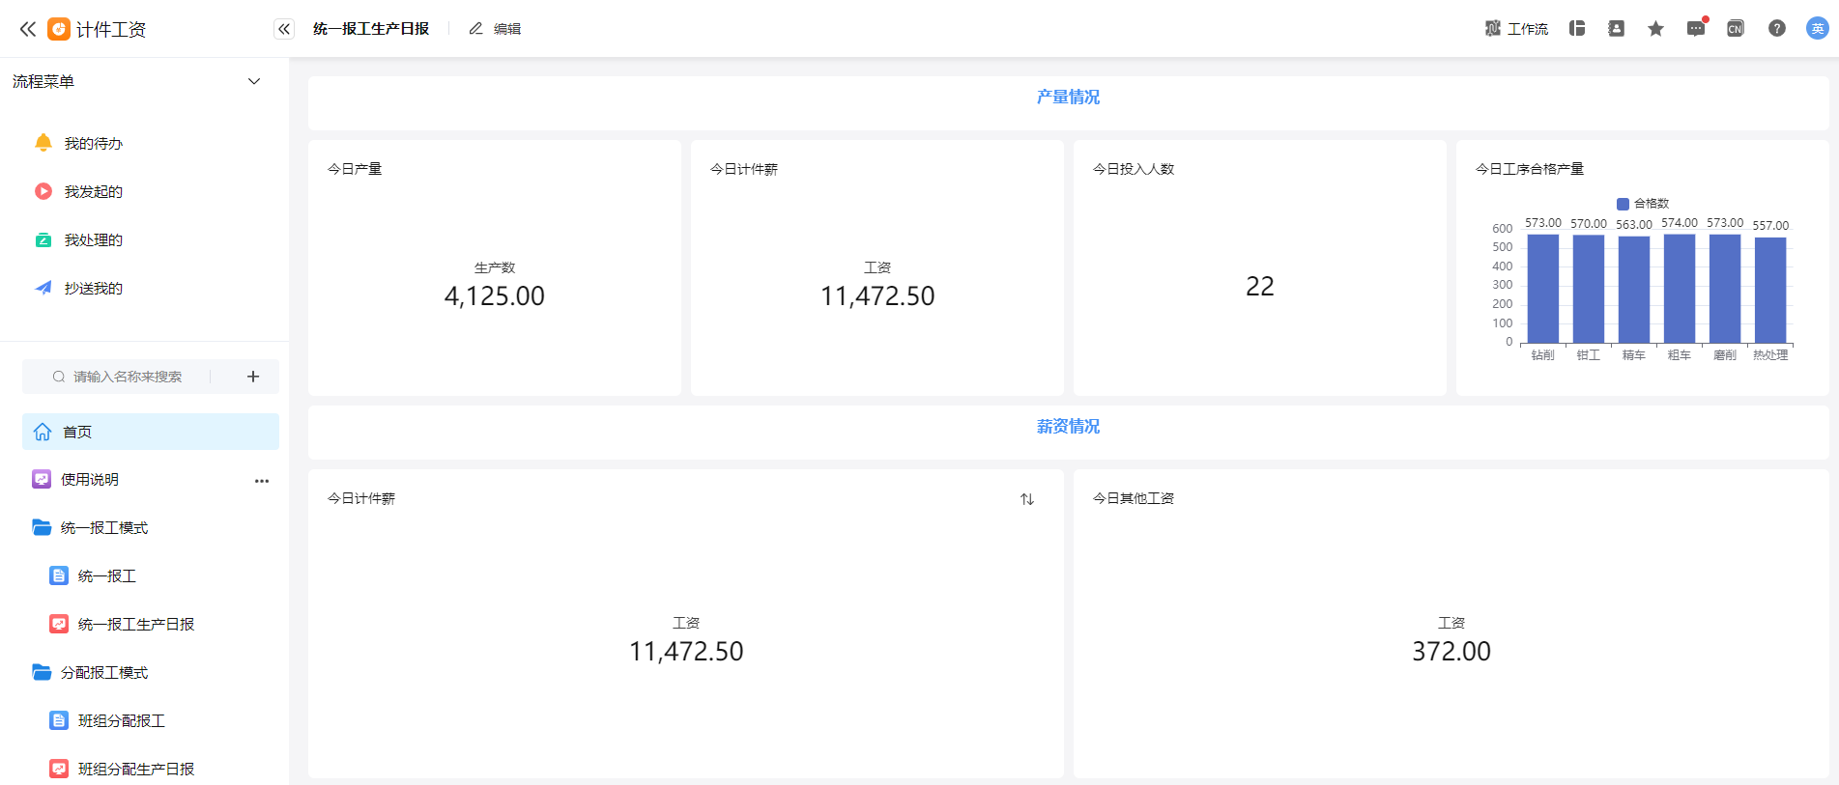
Task: Click the 热处理 bar in the chart
Action: pyautogui.click(x=1770, y=290)
